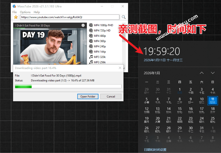Image resolution: width=221 pixels, height=153 pixels.
Task: Click the YouTube URL input field
Action: pyautogui.click(x=69, y=17)
